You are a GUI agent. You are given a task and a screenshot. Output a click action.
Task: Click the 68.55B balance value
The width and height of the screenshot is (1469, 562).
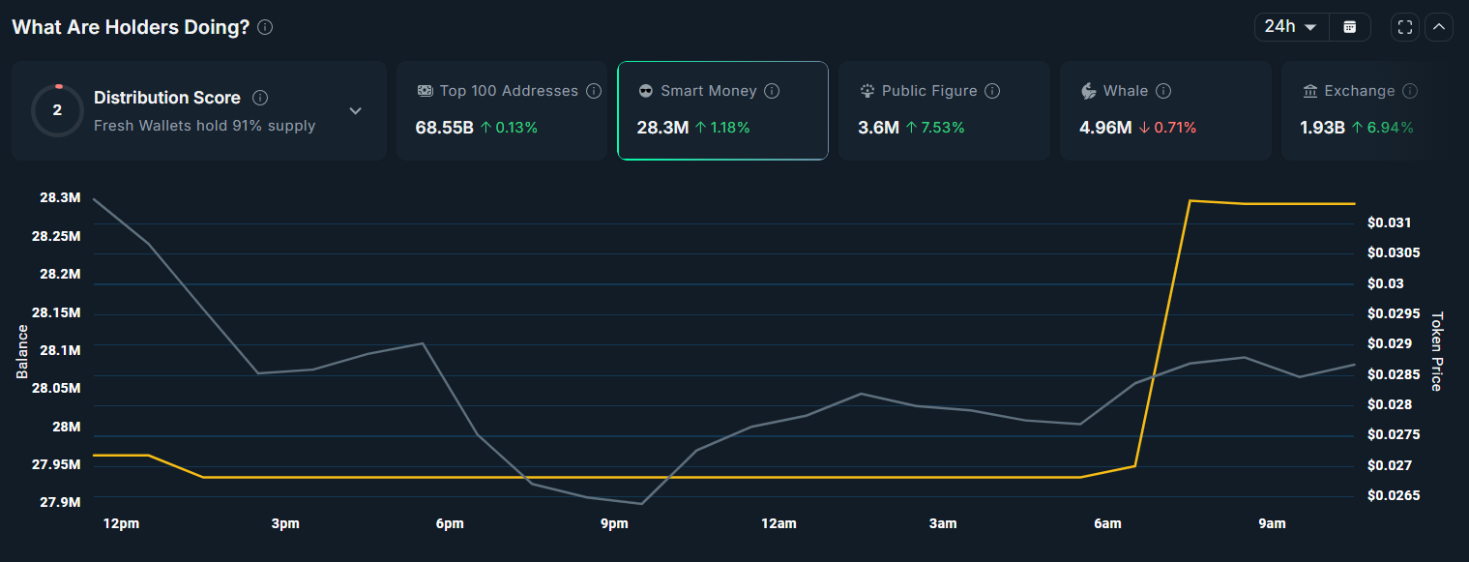point(445,128)
